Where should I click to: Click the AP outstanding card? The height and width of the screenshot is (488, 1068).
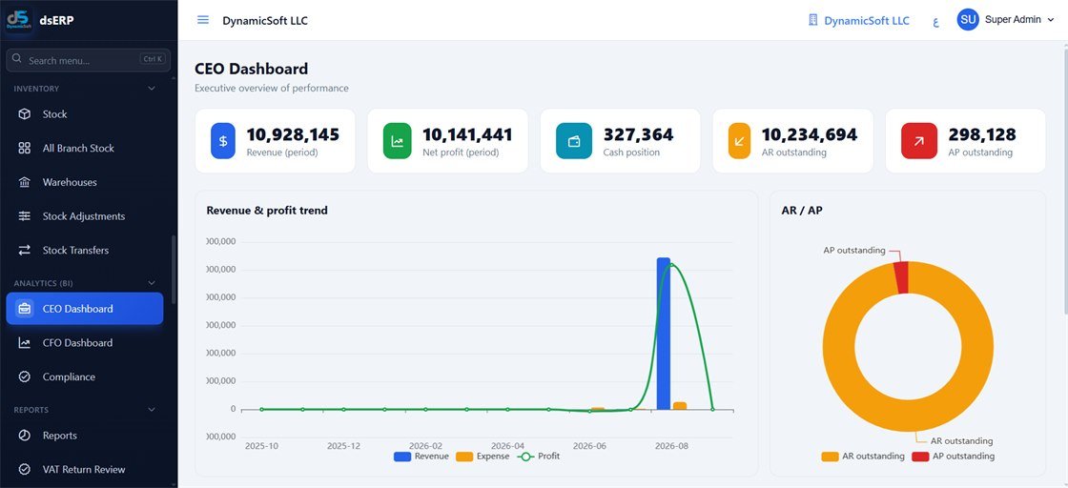(966, 141)
